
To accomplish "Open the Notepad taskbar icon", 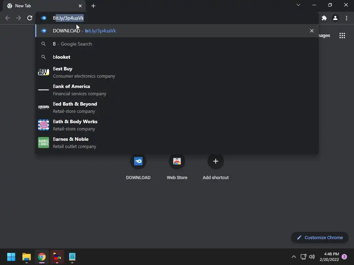I will pyautogui.click(x=72, y=257).
